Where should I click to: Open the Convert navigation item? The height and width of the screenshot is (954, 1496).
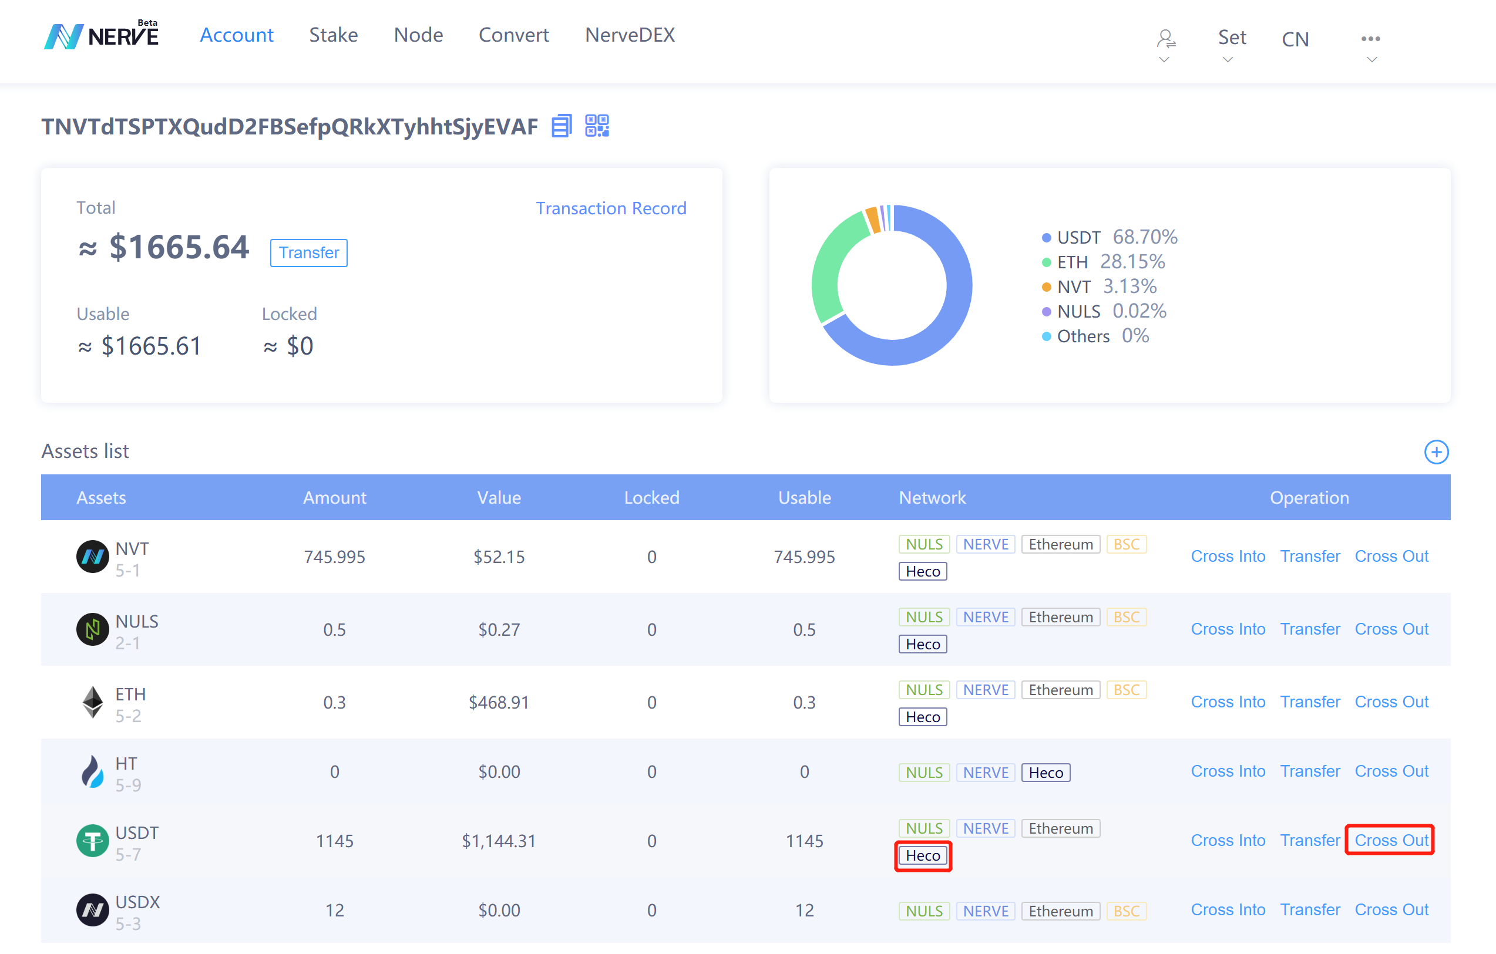(513, 35)
